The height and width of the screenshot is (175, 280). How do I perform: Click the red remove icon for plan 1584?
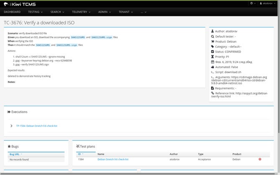[x=260, y=159]
